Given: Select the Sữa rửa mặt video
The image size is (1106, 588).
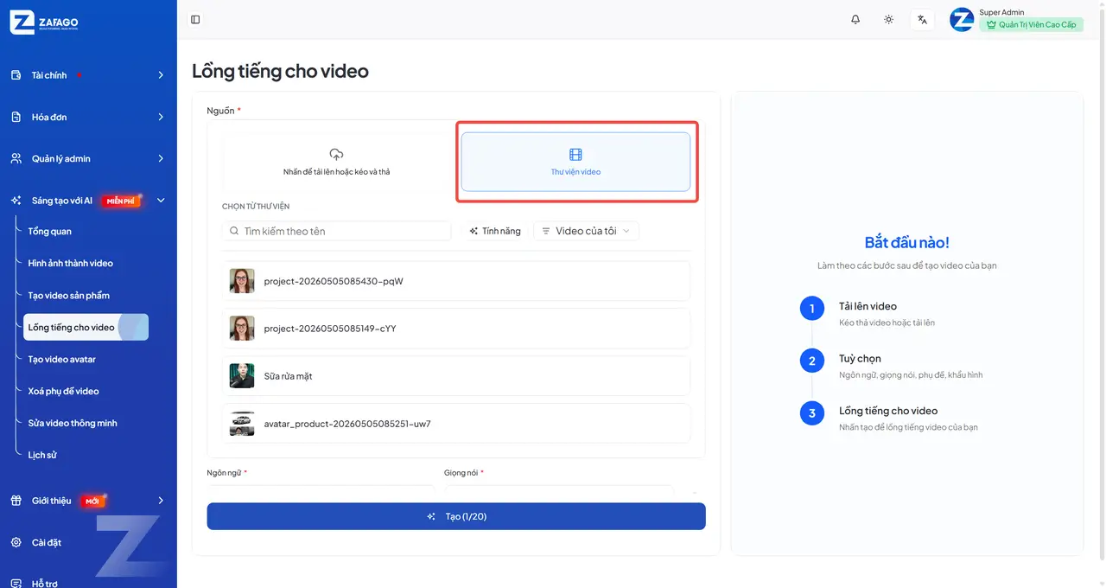Looking at the screenshot, I should click(456, 376).
